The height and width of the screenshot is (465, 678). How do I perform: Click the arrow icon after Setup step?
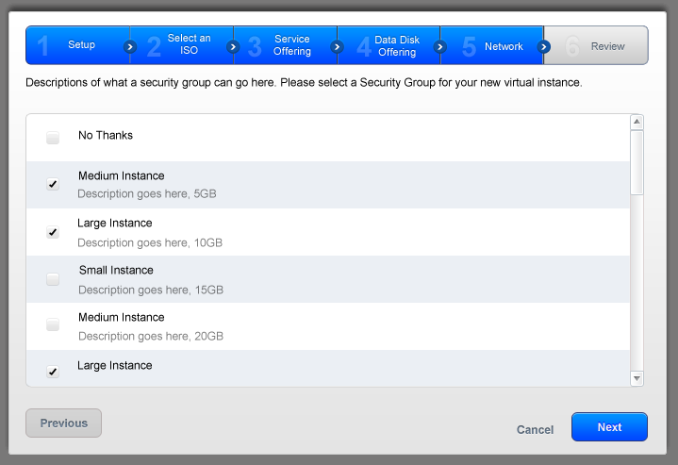coord(130,46)
